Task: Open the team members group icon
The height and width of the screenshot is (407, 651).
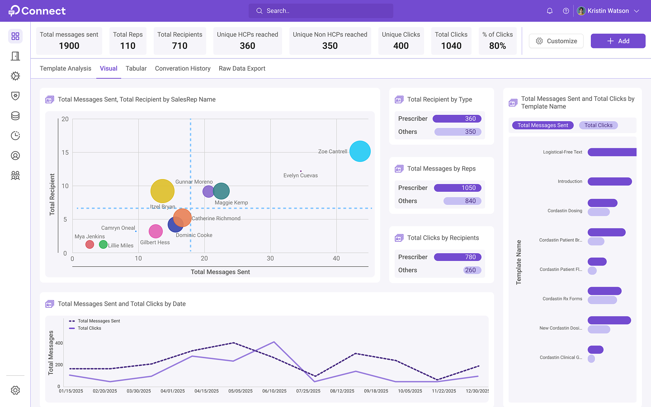Action: (x=15, y=175)
